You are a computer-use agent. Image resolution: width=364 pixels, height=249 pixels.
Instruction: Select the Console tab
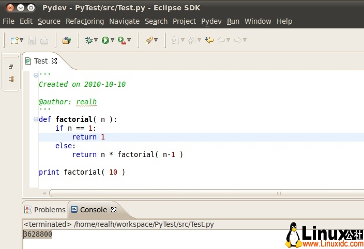click(94, 210)
